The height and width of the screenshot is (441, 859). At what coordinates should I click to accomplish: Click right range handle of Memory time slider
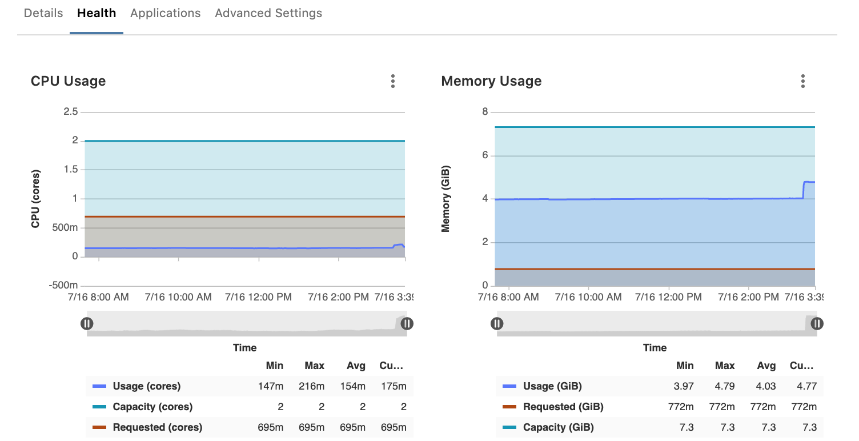click(817, 324)
